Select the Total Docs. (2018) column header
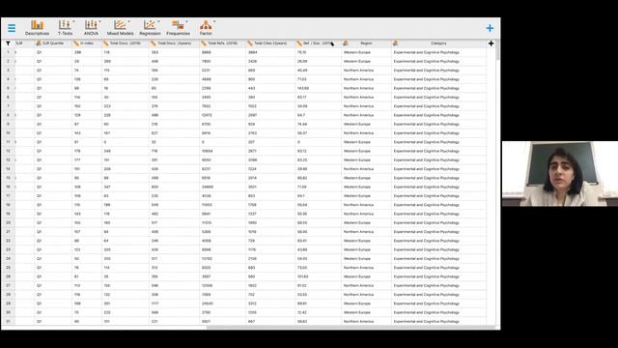 pyautogui.click(x=126, y=43)
